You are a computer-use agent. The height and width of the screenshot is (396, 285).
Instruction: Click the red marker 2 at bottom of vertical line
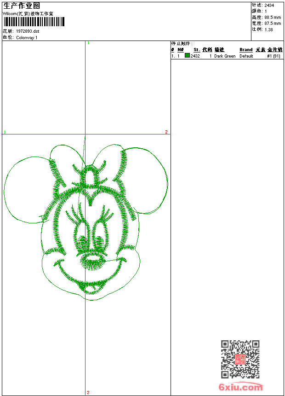88,393
